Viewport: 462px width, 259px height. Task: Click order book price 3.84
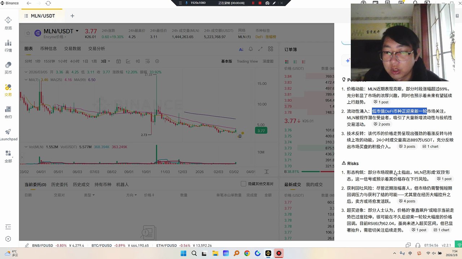tap(288, 77)
